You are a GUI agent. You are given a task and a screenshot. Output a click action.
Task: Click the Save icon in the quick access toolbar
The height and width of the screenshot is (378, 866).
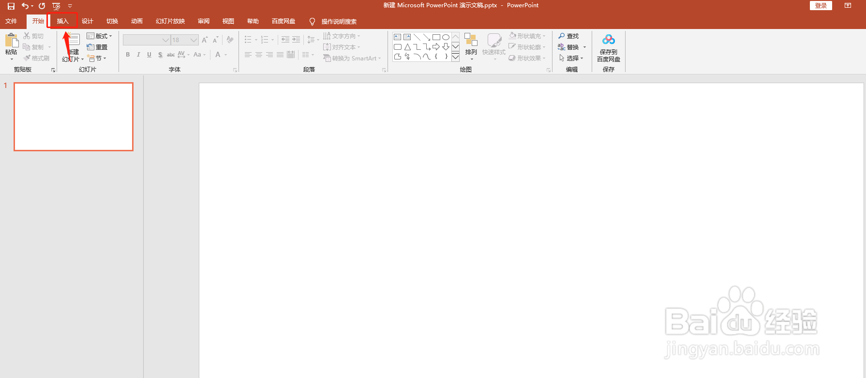pyautogui.click(x=11, y=6)
